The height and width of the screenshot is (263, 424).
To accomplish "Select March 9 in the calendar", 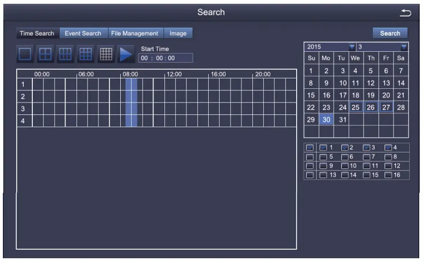I will (x=326, y=83).
